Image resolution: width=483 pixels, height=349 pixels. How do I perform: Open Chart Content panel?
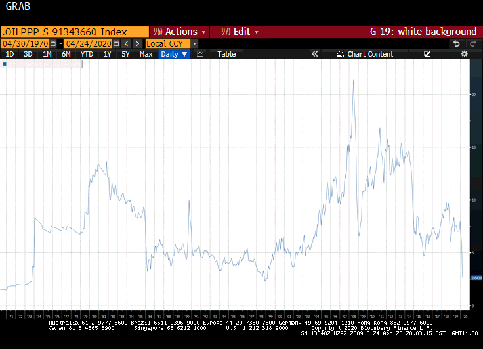coord(366,54)
